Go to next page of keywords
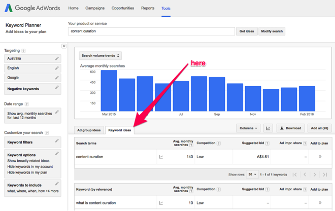Image resolution: width=335 pixels, height=211 pixels. [x=315, y=174]
